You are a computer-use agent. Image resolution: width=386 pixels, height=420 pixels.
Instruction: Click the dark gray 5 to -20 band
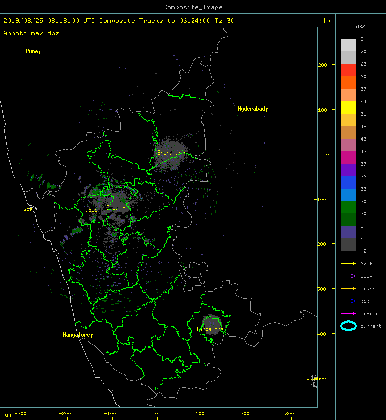[x=348, y=245]
